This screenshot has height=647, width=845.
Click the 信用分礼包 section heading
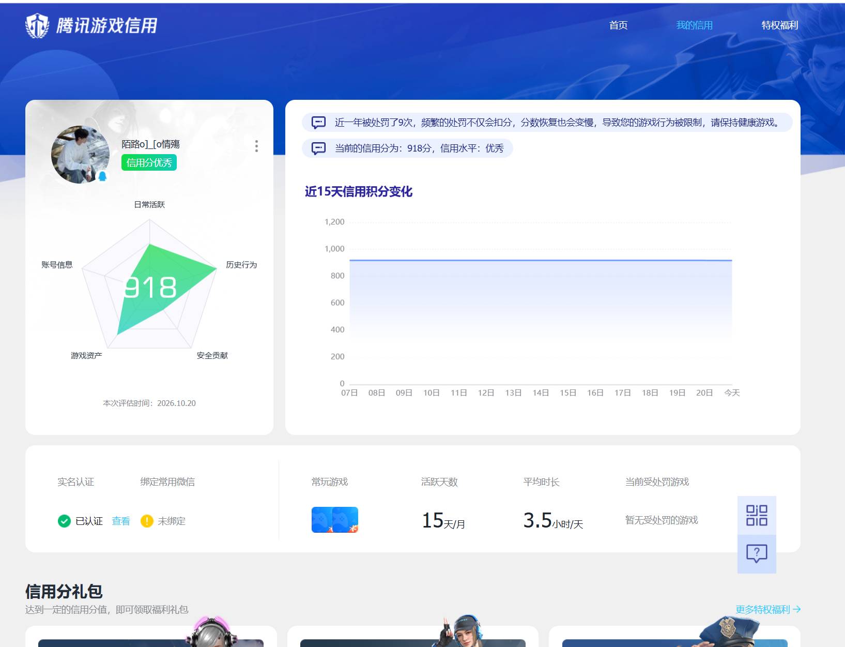point(64,591)
